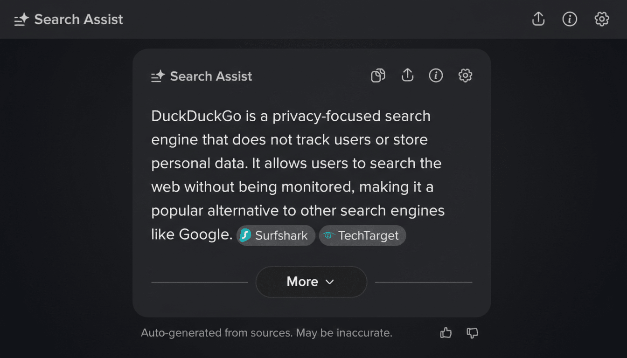View info via the top bar info icon

coord(570,19)
